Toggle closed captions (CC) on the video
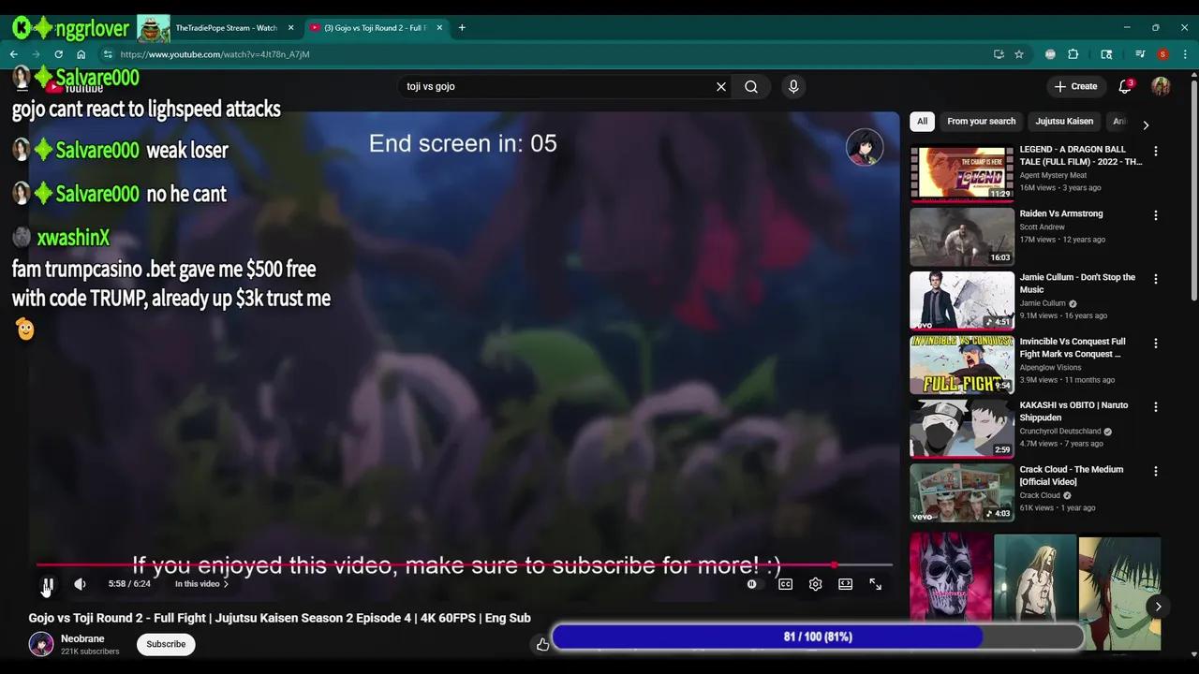 (x=785, y=584)
